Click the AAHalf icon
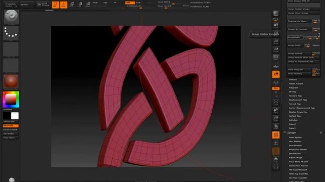325x182 pixels. (x=276, y=50)
